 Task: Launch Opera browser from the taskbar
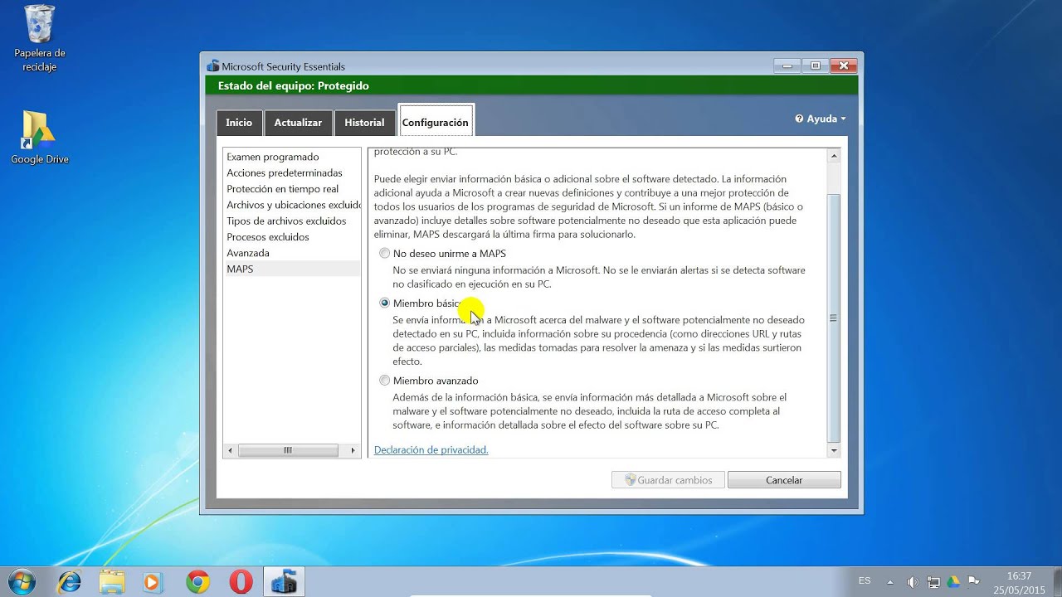(241, 582)
